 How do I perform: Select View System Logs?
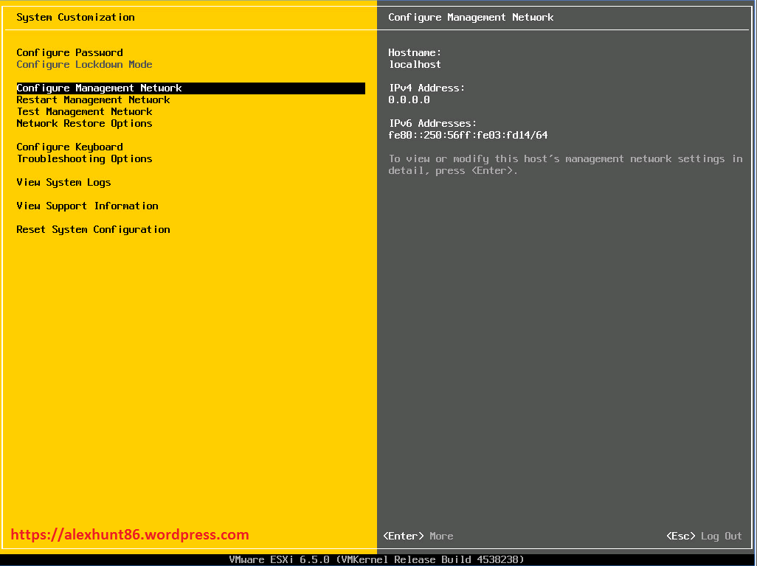point(63,182)
